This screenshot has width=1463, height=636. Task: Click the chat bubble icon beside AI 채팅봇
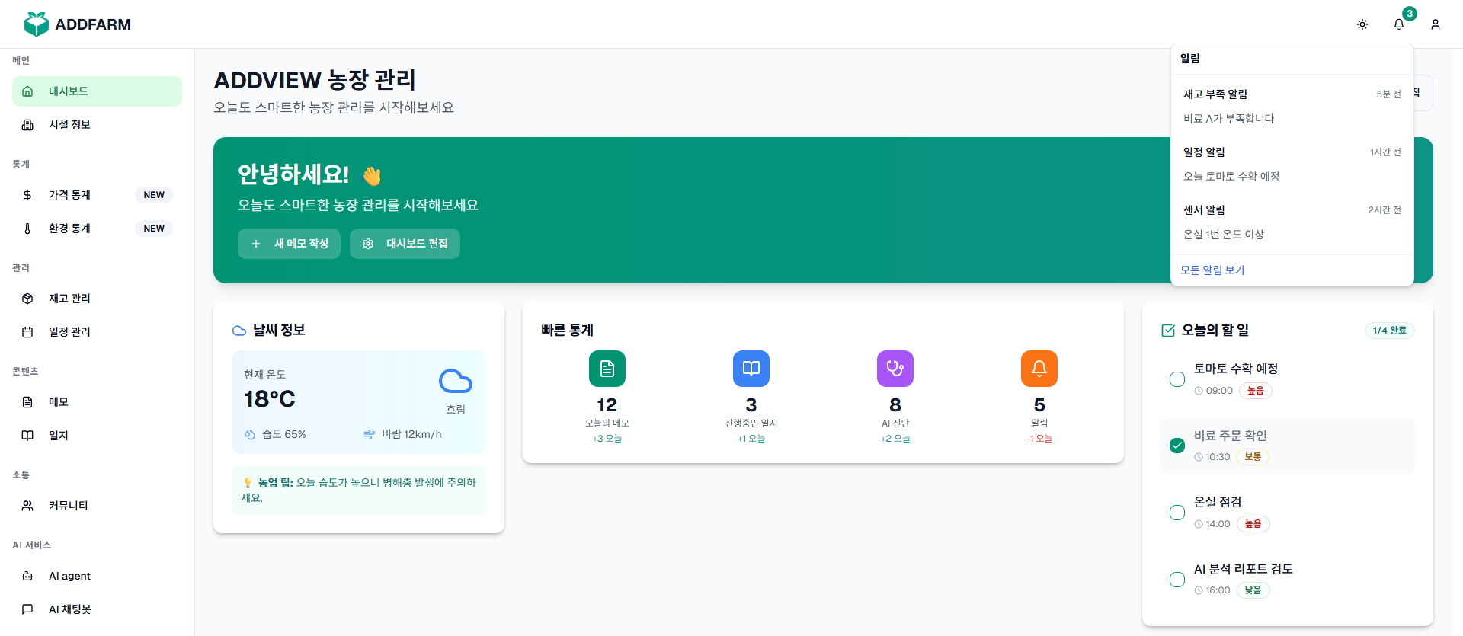click(27, 609)
